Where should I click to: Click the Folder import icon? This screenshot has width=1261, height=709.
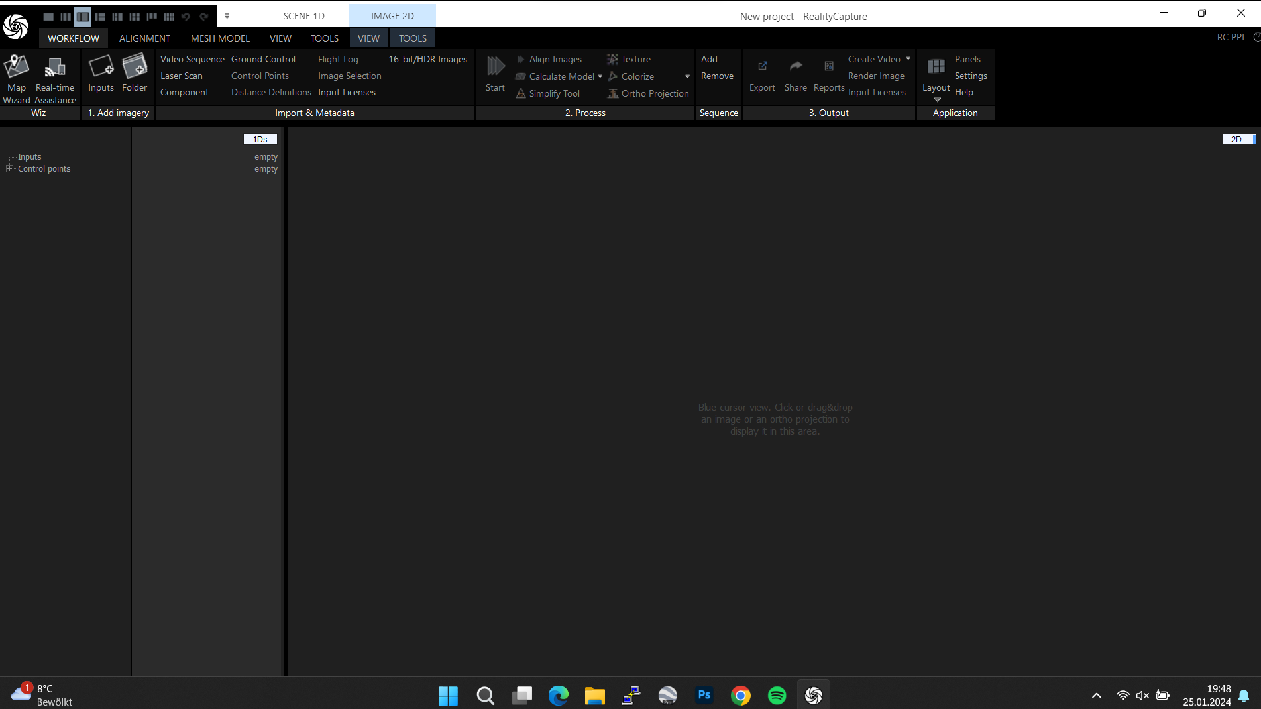tap(135, 73)
